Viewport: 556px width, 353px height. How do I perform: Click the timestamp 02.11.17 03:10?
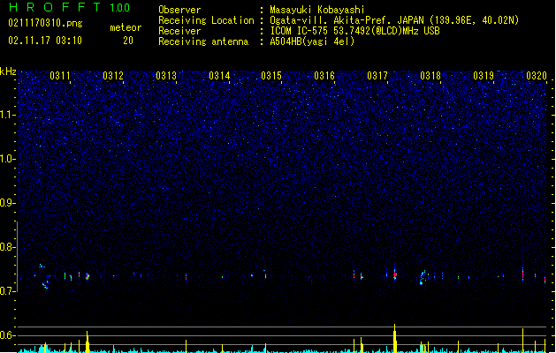(45, 41)
